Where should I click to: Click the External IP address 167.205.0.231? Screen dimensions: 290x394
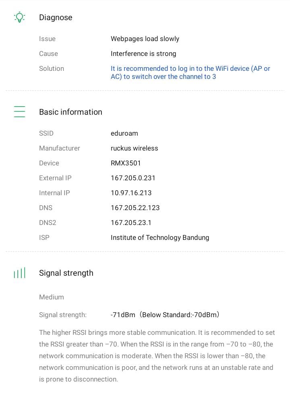click(x=133, y=178)
